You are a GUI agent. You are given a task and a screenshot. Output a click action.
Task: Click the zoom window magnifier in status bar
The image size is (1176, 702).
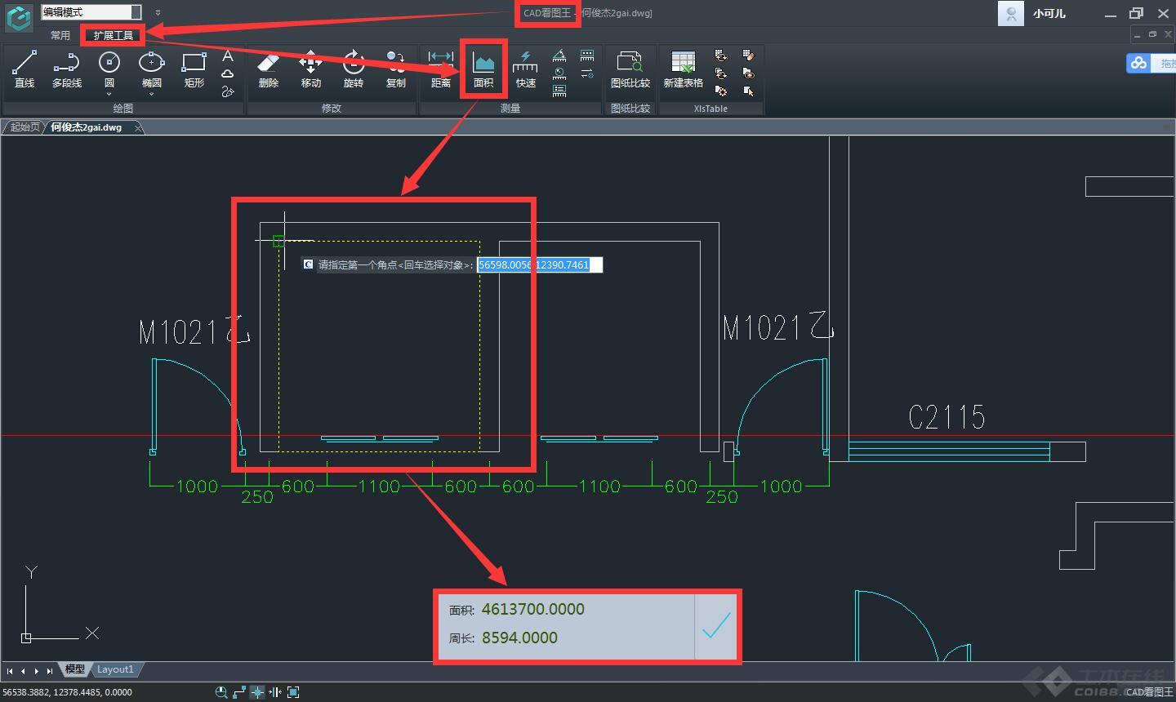click(x=220, y=692)
